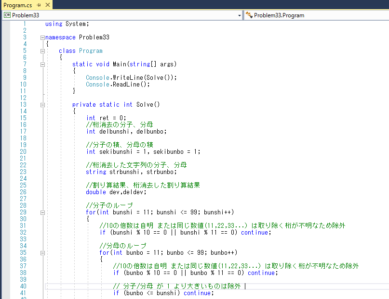Collapse the bunbo for-loop block

[x=42, y=253]
